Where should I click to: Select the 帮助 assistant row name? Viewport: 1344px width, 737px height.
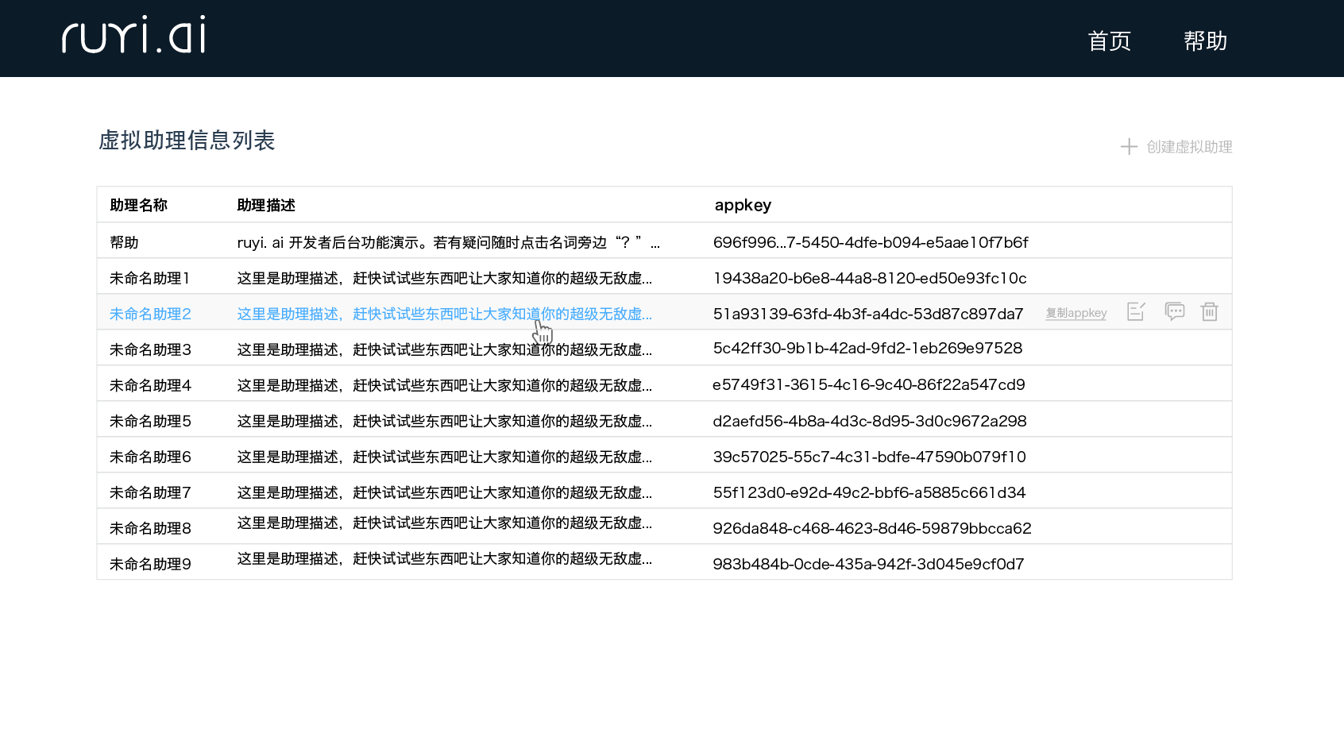pyautogui.click(x=124, y=242)
